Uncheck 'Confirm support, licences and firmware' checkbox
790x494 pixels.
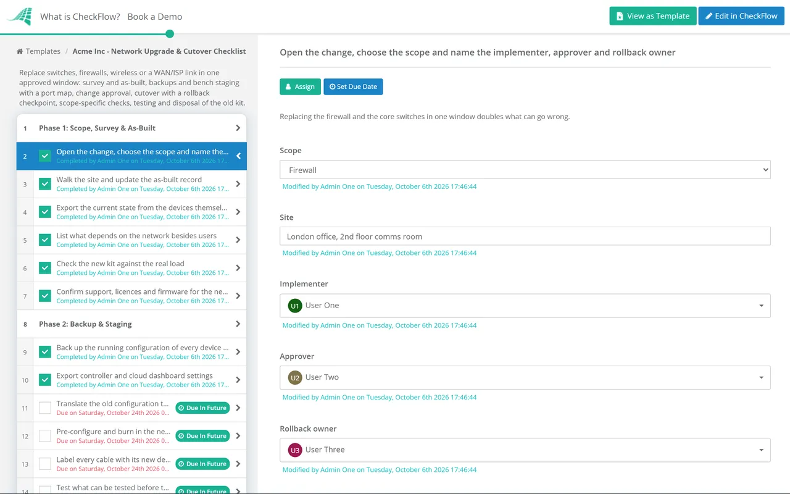45,296
